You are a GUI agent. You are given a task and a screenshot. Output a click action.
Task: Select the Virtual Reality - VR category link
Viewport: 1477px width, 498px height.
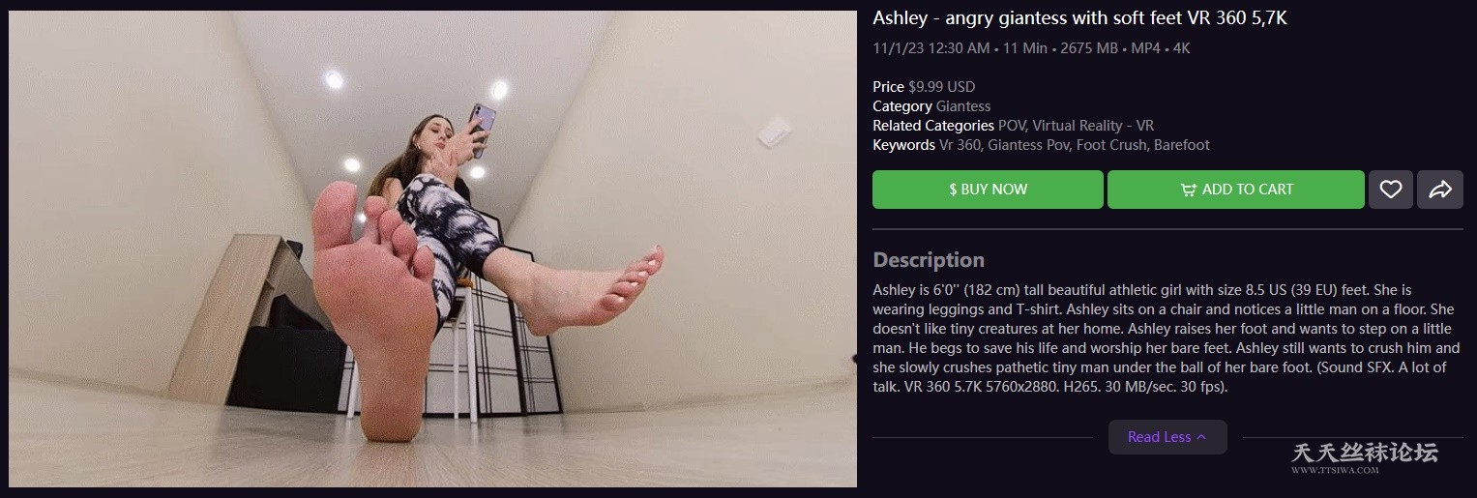(1093, 126)
